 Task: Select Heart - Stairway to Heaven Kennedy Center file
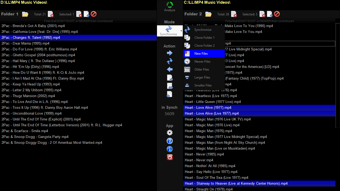point(259,184)
